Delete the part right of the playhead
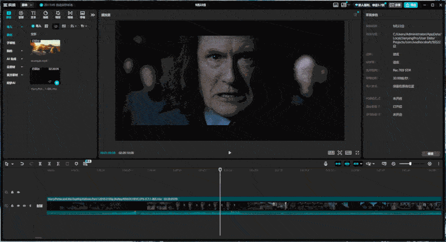Viewport: 446px width, 242px height. [x=58, y=164]
